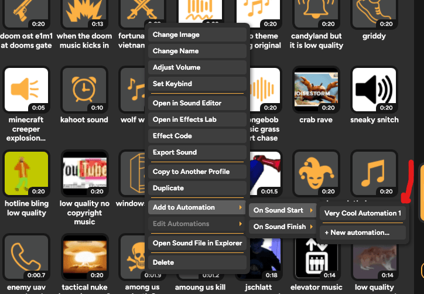Image resolution: width=424 pixels, height=294 pixels.
Task: Select Open in Sound Editor
Action: (197, 103)
